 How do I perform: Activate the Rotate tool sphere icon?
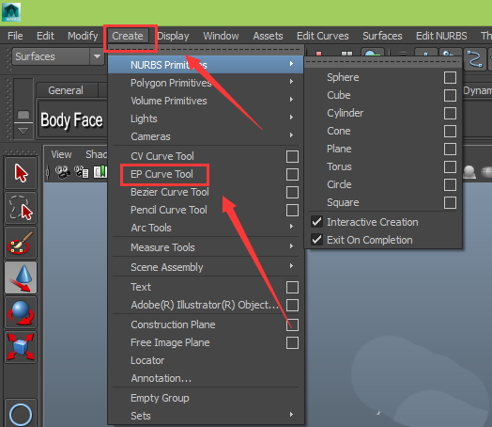pos(21,312)
